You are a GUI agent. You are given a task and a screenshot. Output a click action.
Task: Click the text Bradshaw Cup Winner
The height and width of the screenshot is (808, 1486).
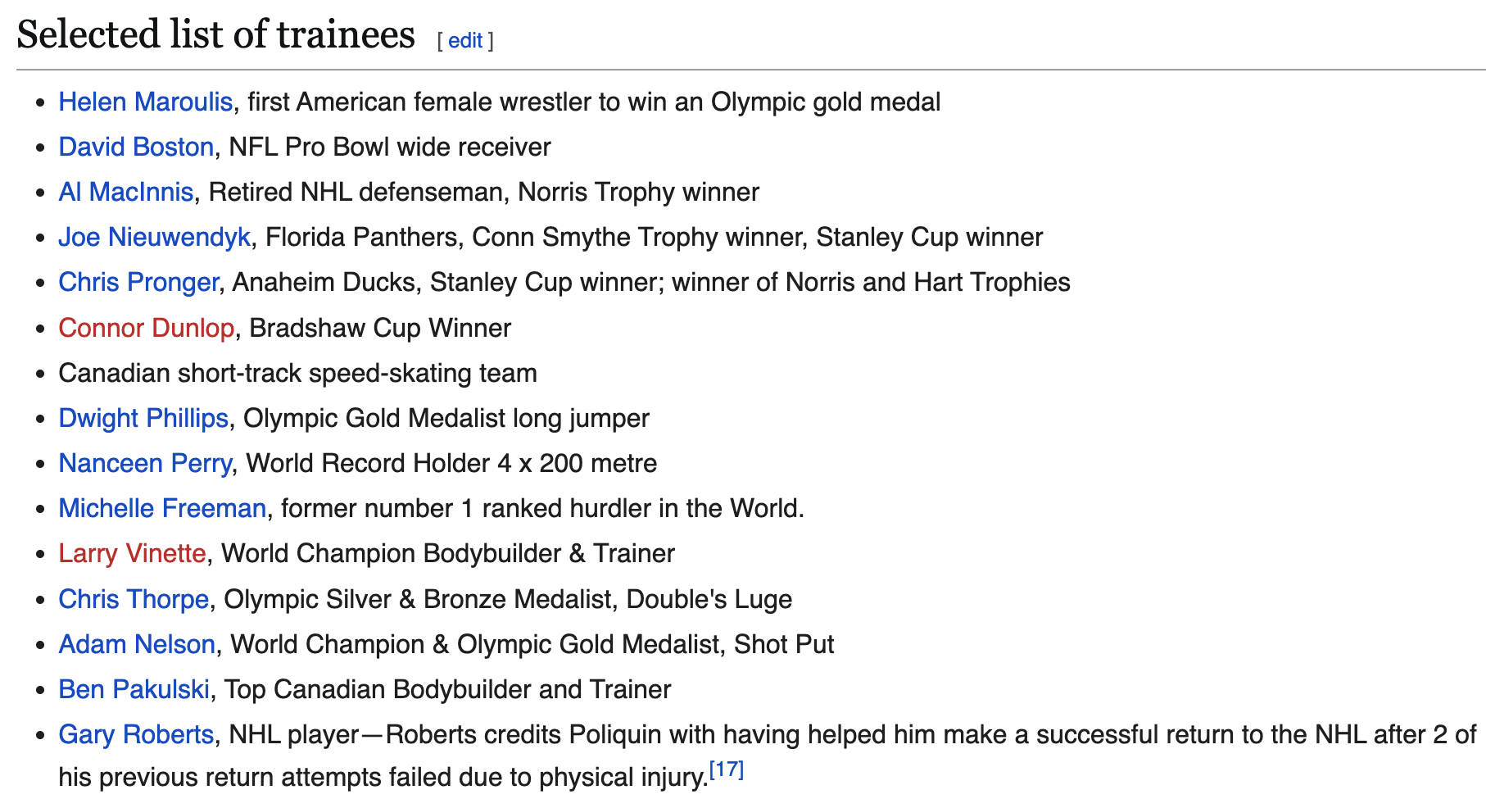tap(380, 329)
